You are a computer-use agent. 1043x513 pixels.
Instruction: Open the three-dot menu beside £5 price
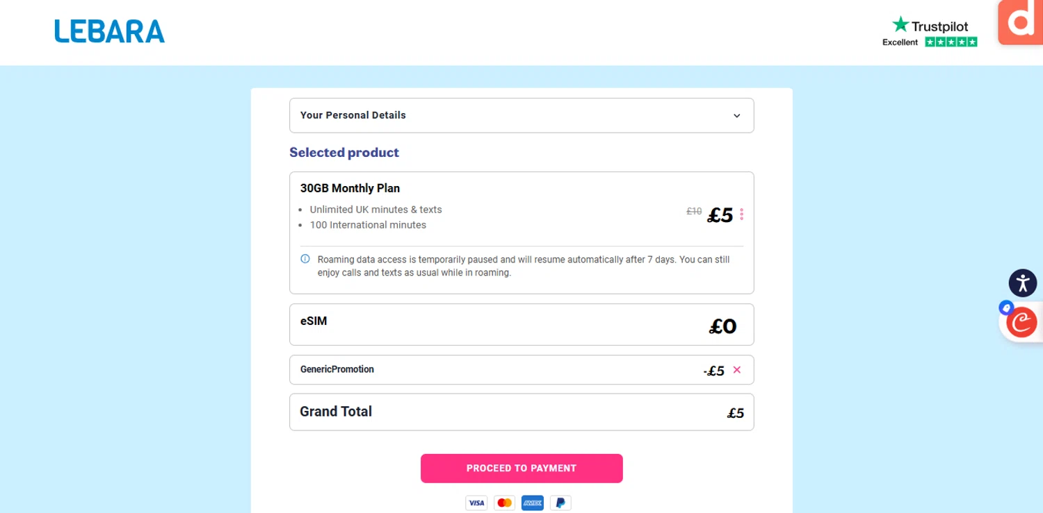pyautogui.click(x=742, y=215)
